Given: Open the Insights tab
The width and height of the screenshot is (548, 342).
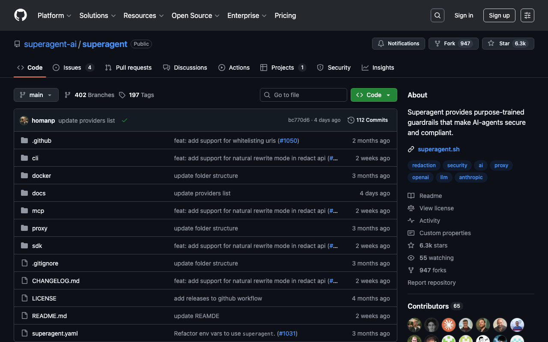Looking at the screenshot, I should pos(378,68).
